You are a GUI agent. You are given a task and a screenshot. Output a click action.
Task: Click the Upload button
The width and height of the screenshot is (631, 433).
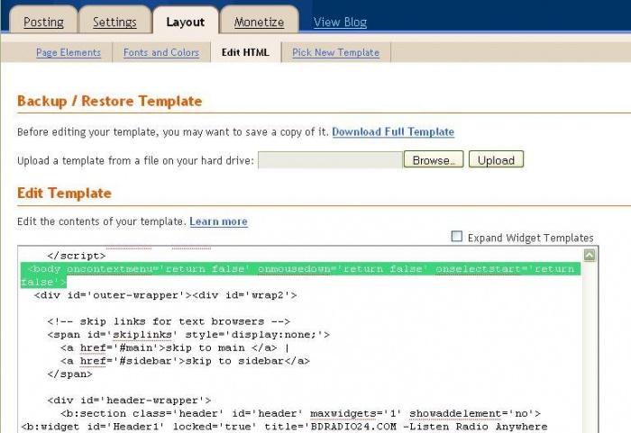point(496,160)
